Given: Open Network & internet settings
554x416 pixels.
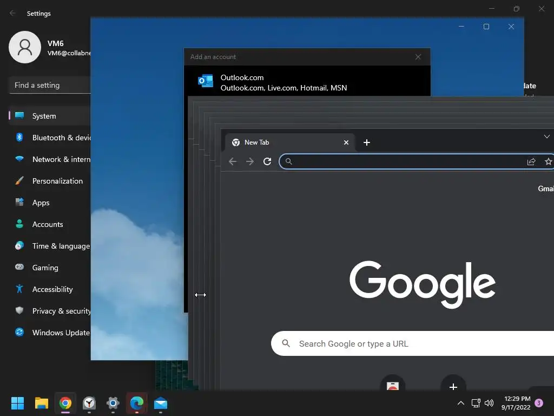Looking at the screenshot, I should (x=50, y=159).
